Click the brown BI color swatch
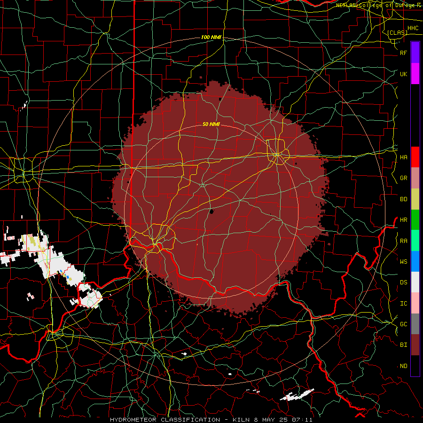The width and height of the screenshot is (423, 423). [x=415, y=345]
